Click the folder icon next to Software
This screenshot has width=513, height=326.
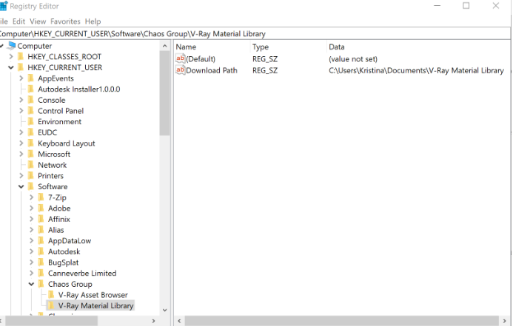tap(31, 186)
